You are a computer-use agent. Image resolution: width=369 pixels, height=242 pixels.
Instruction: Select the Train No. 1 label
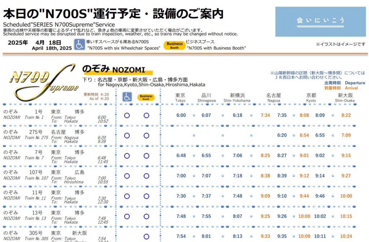(x=34, y=117)
